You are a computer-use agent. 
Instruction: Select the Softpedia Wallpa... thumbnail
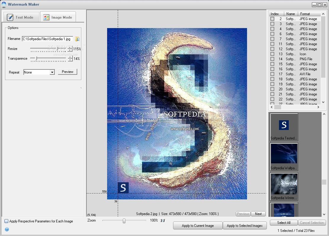tap(284, 157)
